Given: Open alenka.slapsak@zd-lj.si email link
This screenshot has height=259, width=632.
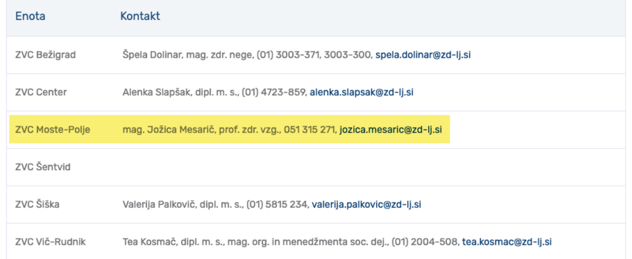Looking at the screenshot, I should [x=361, y=92].
